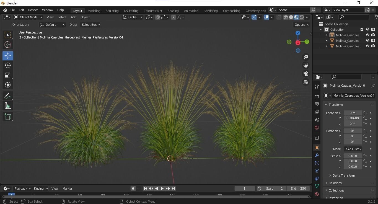Activate the Add Cube tool

click(x=8, y=117)
